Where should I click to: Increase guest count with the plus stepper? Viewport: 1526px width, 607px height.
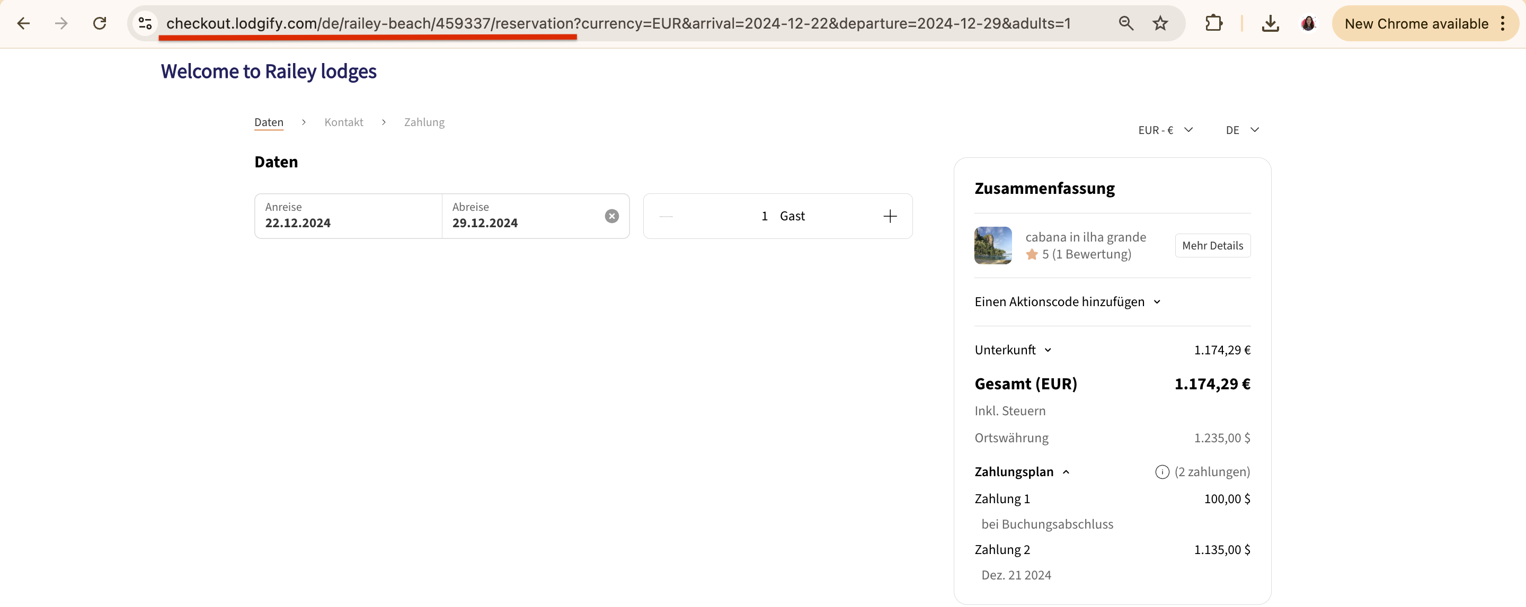[x=890, y=216]
